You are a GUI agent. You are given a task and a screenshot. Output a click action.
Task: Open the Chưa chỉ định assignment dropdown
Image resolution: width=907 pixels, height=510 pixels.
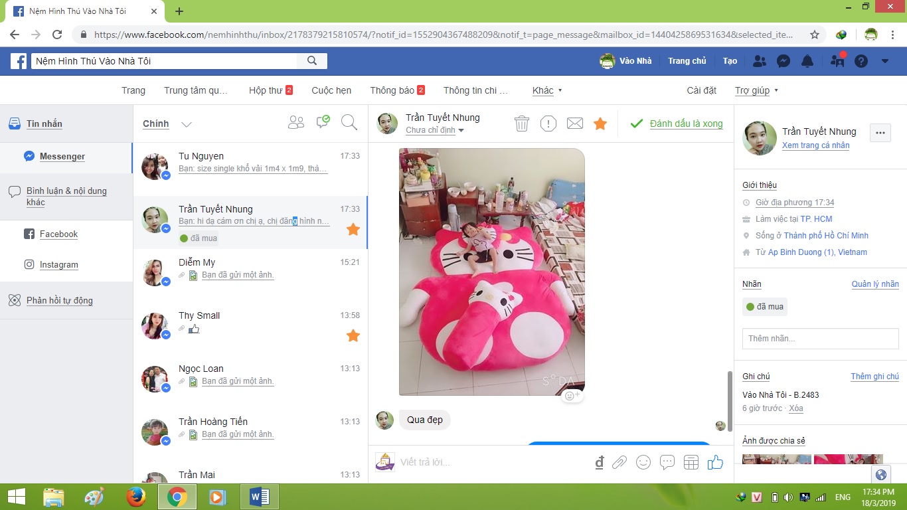[436, 130]
